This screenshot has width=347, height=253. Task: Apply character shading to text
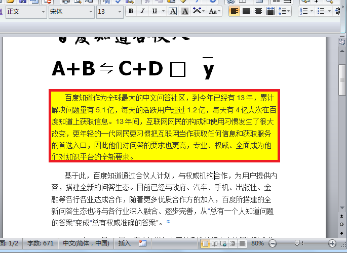click(185, 11)
